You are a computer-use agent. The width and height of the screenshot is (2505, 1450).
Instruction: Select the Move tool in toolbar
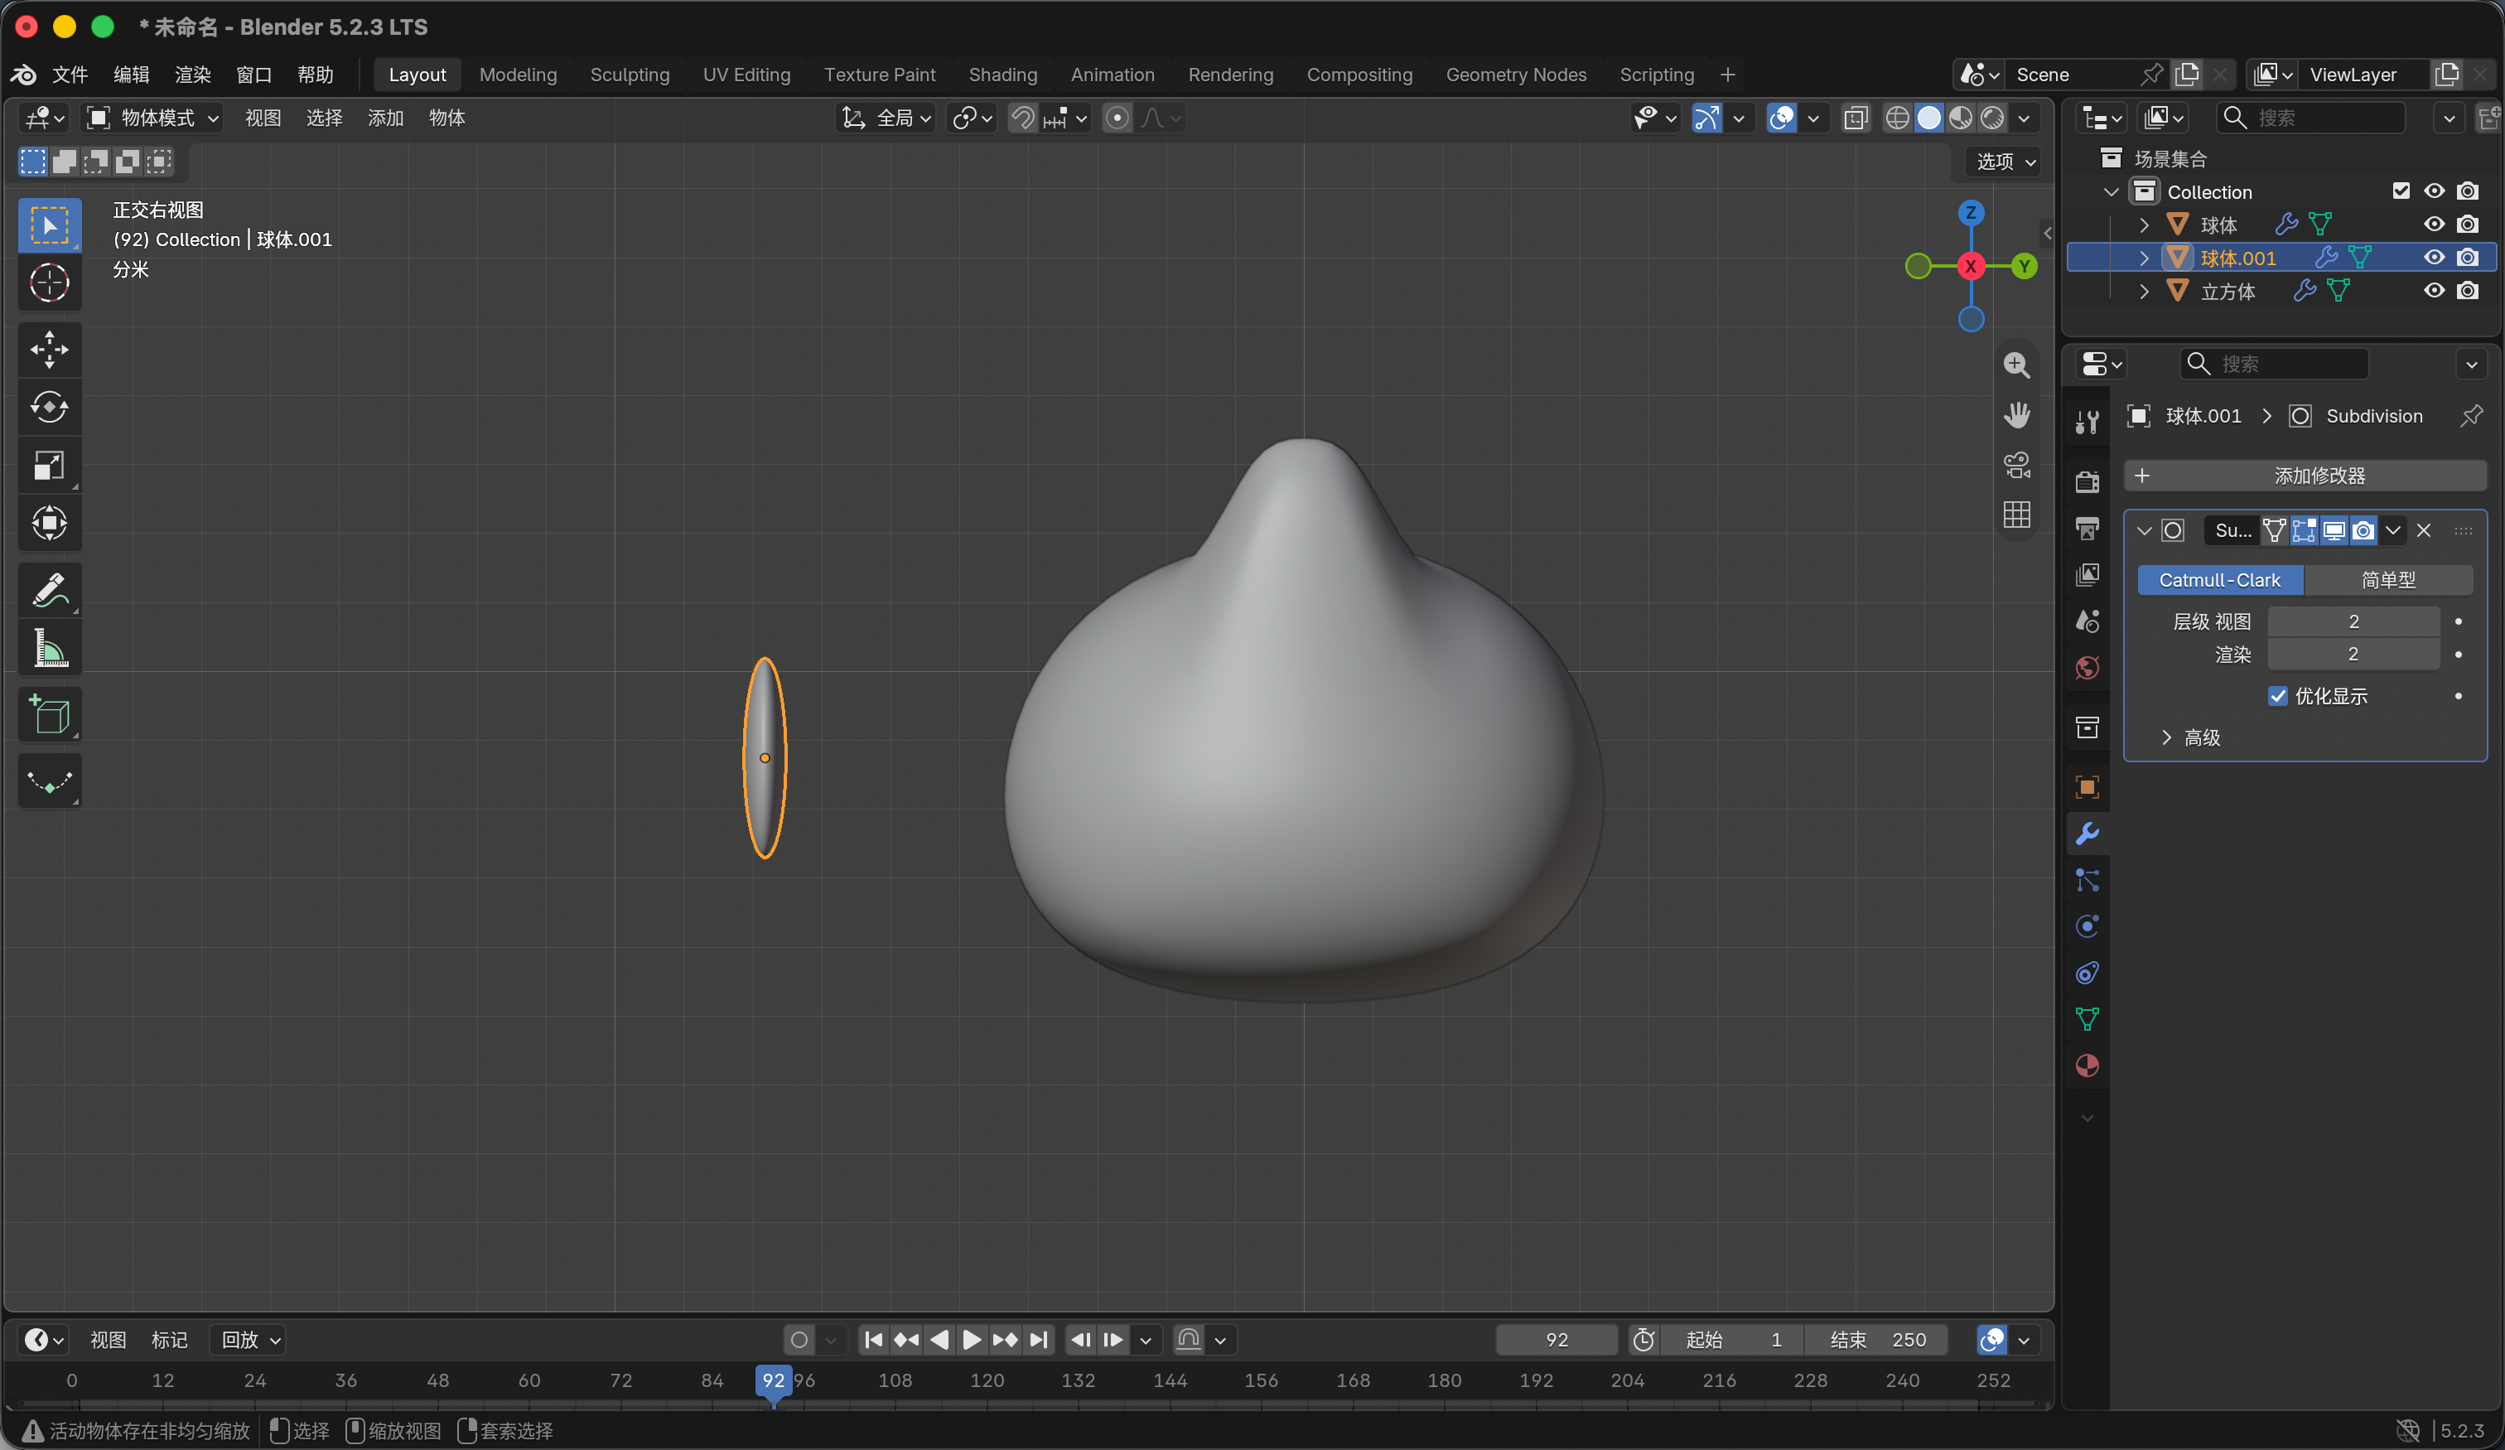50,349
